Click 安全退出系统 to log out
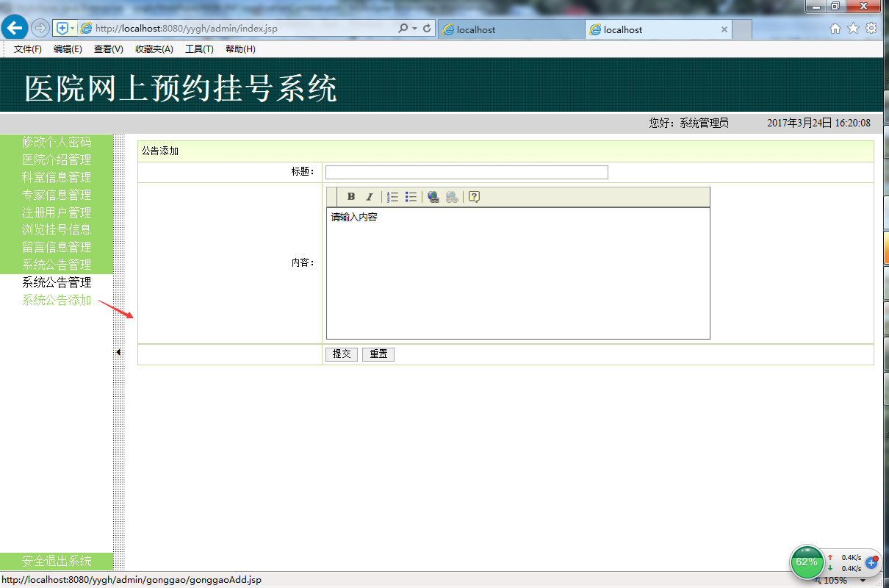 57,561
